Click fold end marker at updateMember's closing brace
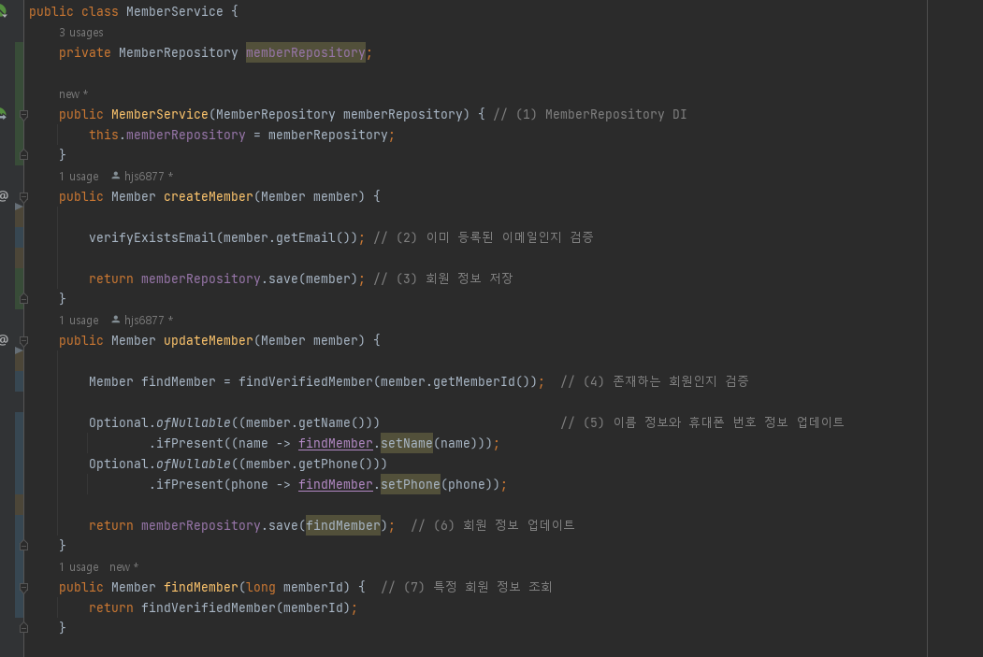Screen dimensions: 983x657 click(23, 546)
